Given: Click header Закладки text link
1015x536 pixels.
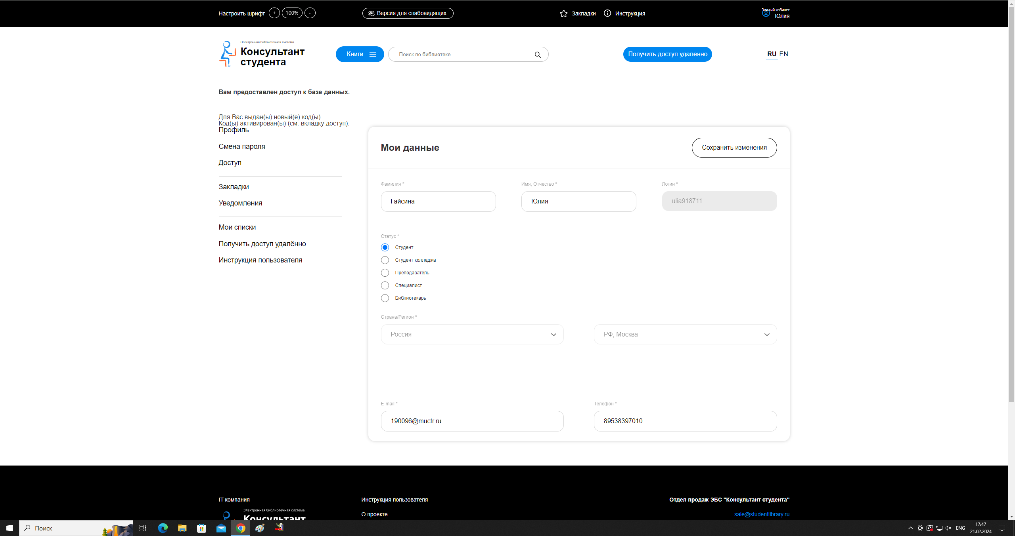Looking at the screenshot, I should 583,13.
